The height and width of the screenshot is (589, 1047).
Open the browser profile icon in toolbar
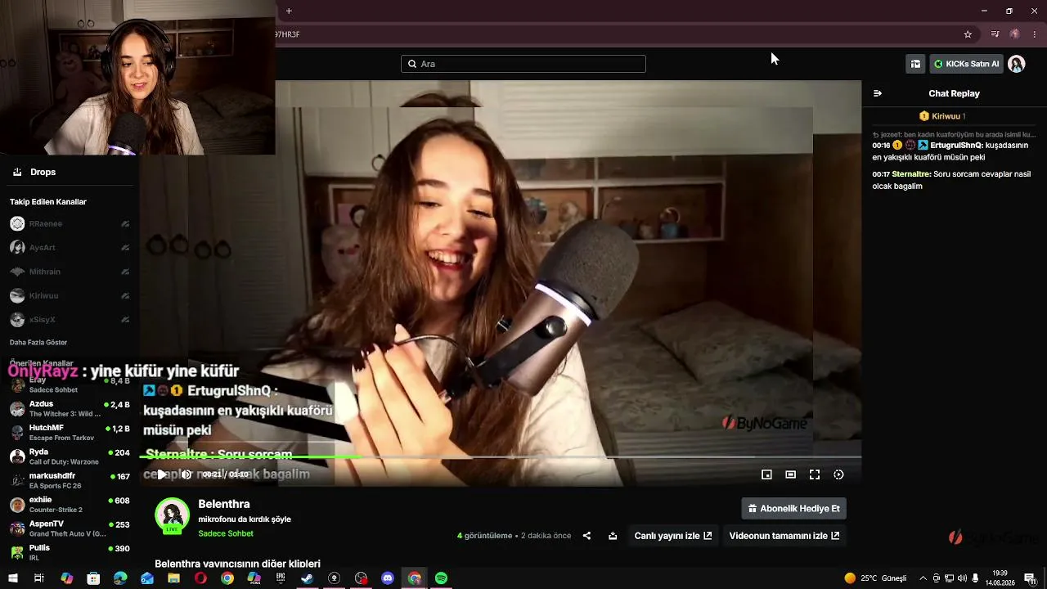pos(1014,34)
